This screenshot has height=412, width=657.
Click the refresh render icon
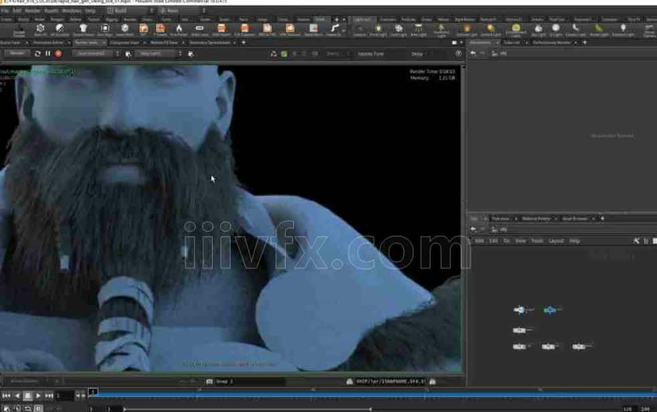tap(37, 54)
